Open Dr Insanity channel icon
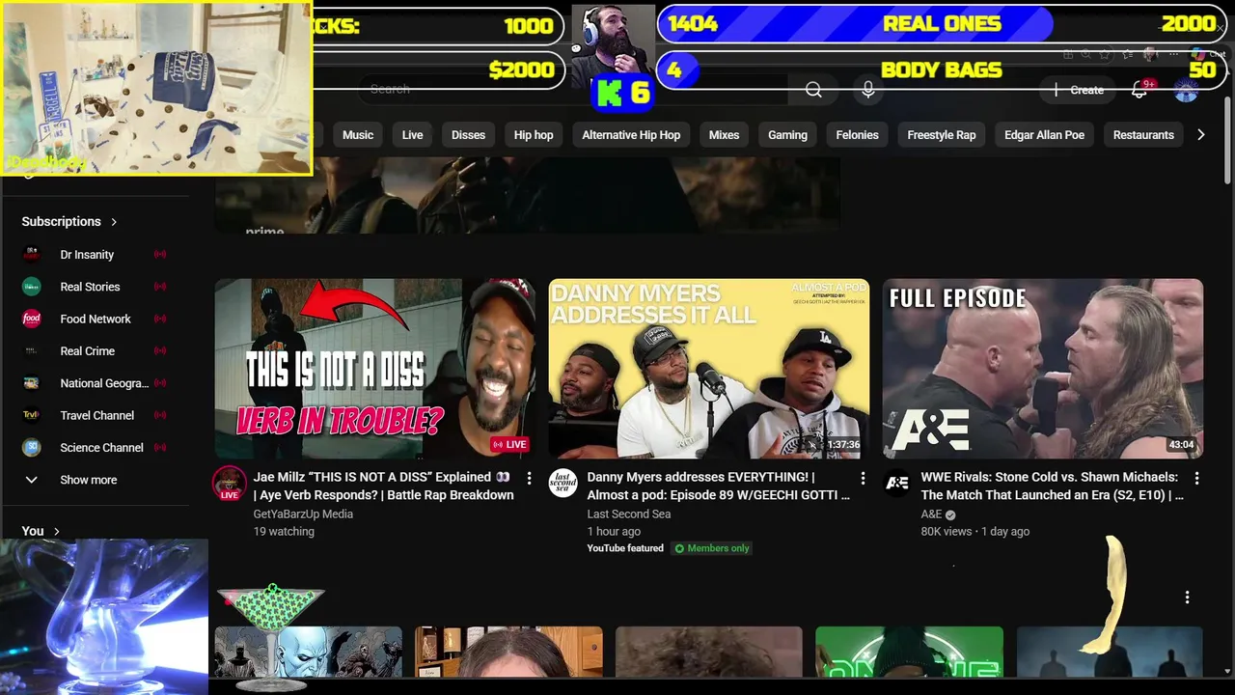This screenshot has width=1235, height=695. coord(32,255)
